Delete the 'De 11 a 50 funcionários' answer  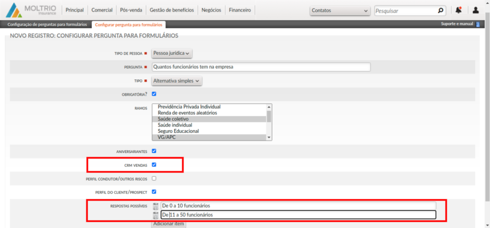(156, 215)
